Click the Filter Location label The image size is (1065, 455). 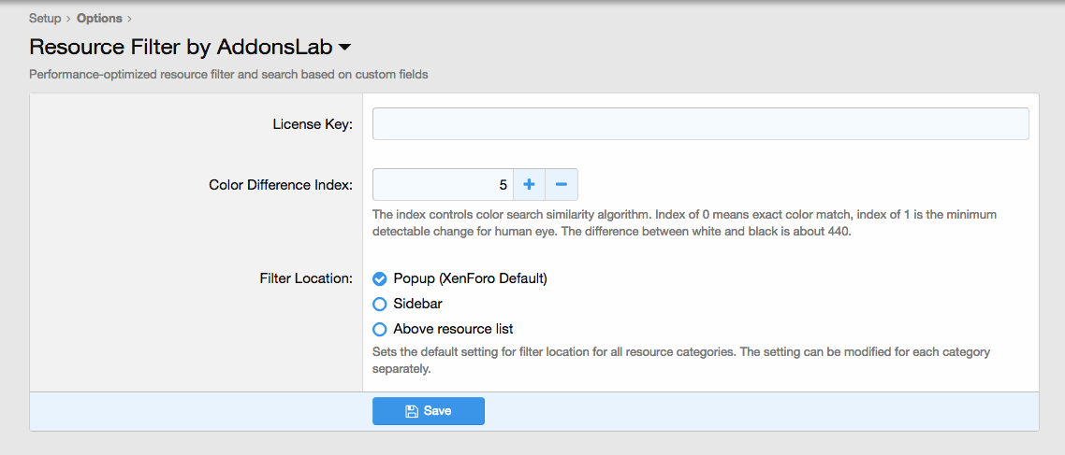point(306,278)
